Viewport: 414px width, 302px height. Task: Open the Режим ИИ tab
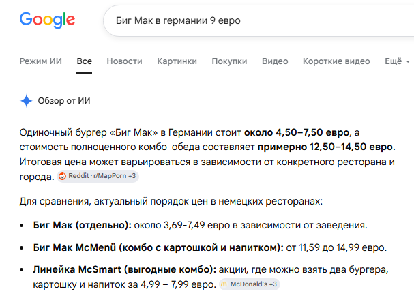[x=41, y=61]
